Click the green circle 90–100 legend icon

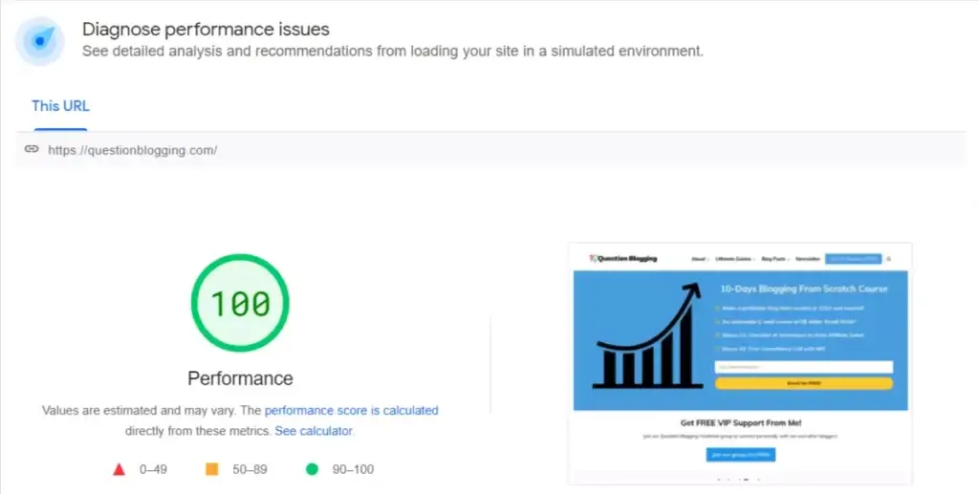pyautogui.click(x=312, y=469)
